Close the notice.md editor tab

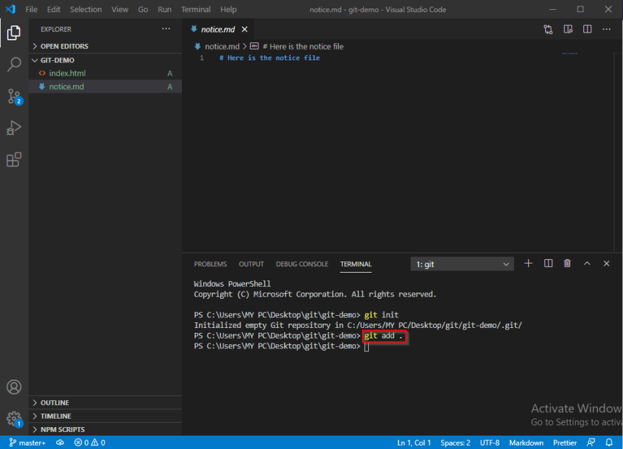[245, 30]
